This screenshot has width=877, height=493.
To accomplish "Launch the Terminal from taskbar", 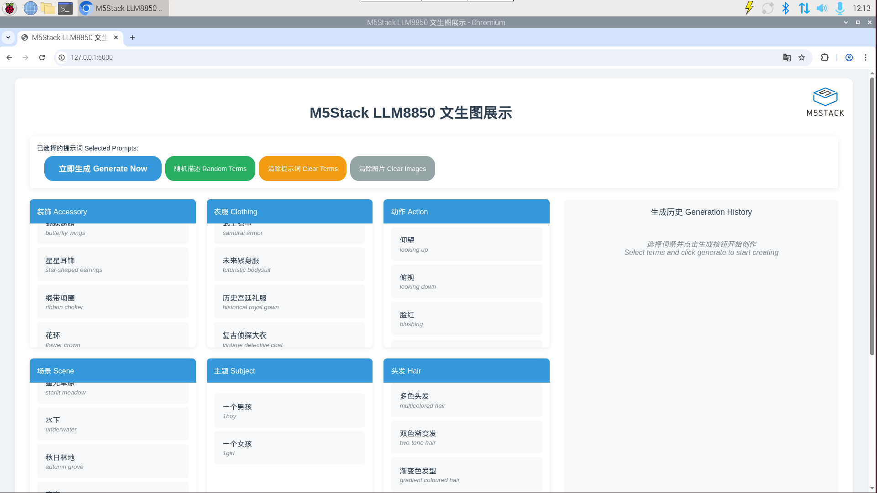I will click(66, 8).
